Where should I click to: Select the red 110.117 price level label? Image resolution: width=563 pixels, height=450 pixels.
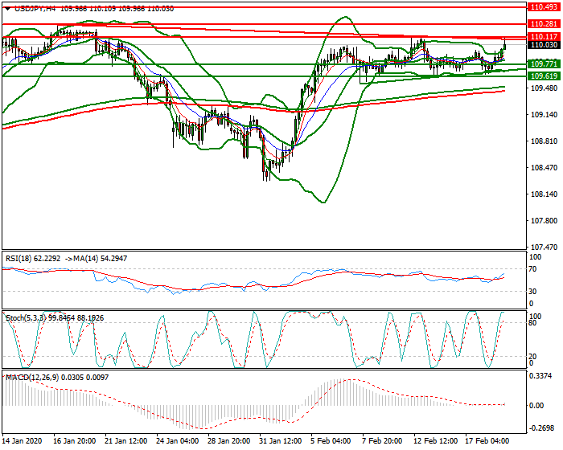click(544, 37)
